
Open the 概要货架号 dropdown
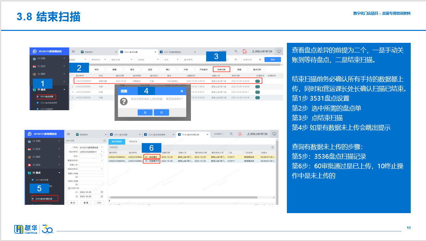(x=91, y=160)
